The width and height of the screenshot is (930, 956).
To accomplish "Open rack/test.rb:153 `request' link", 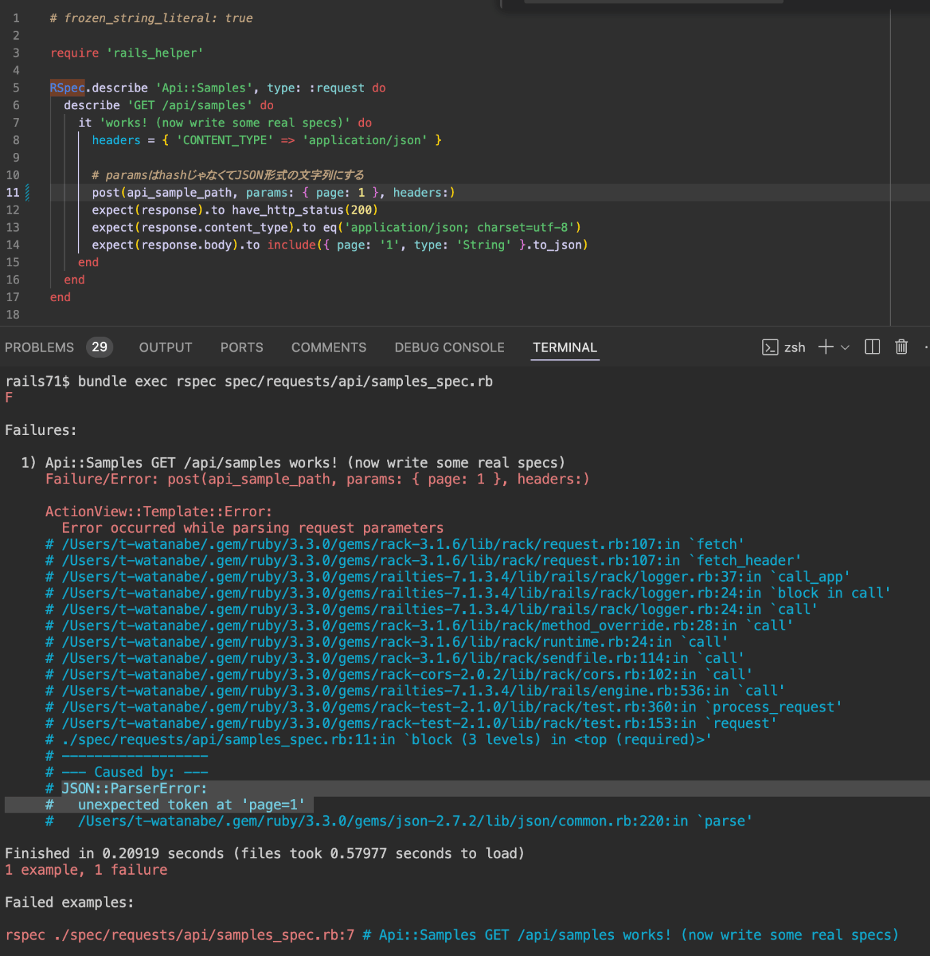I will (x=419, y=724).
